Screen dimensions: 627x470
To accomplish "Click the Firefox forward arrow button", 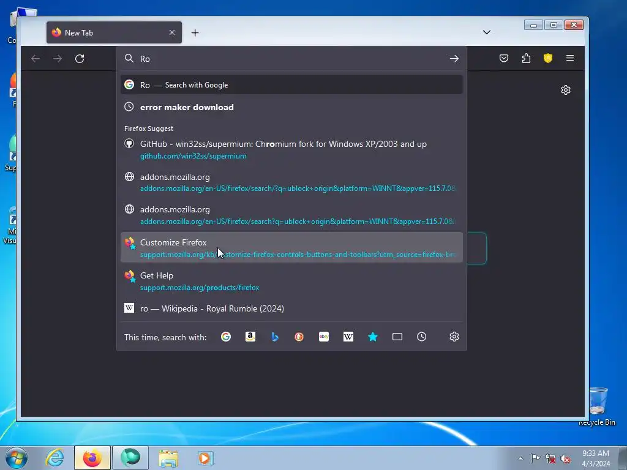I will 58,59.
